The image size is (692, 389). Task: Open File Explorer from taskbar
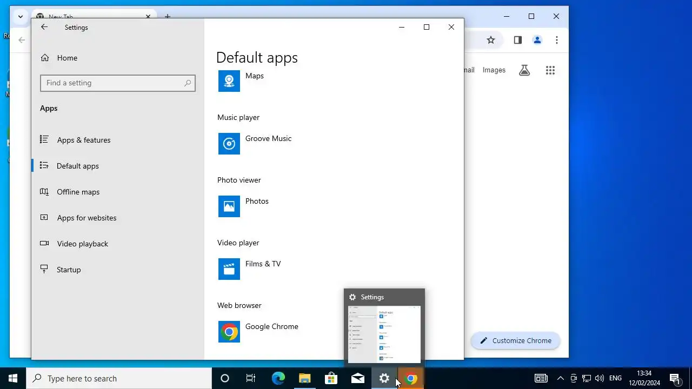point(304,379)
